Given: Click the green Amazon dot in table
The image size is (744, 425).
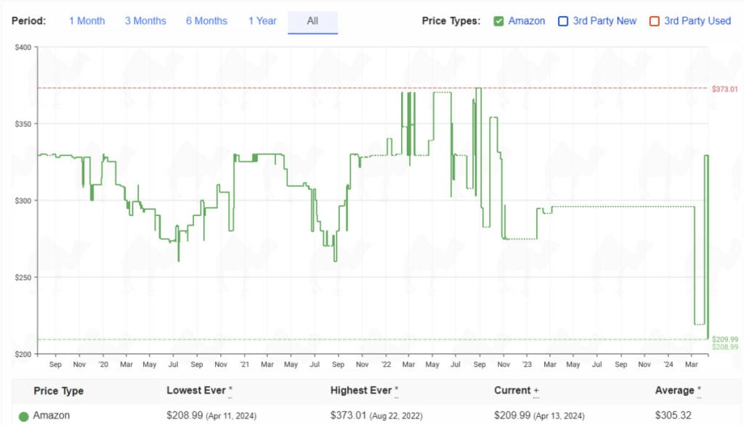Looking at the screenshot, I should [x=23, y=416].
